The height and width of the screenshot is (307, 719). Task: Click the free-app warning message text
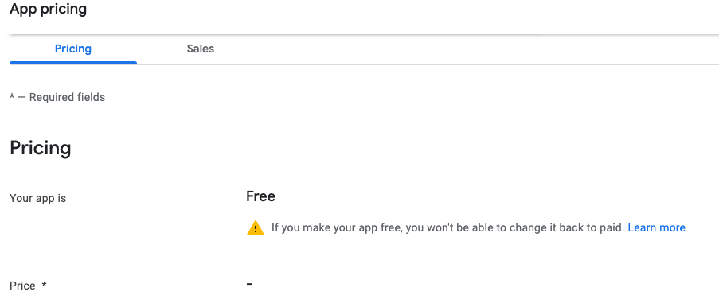pos(448,227)
